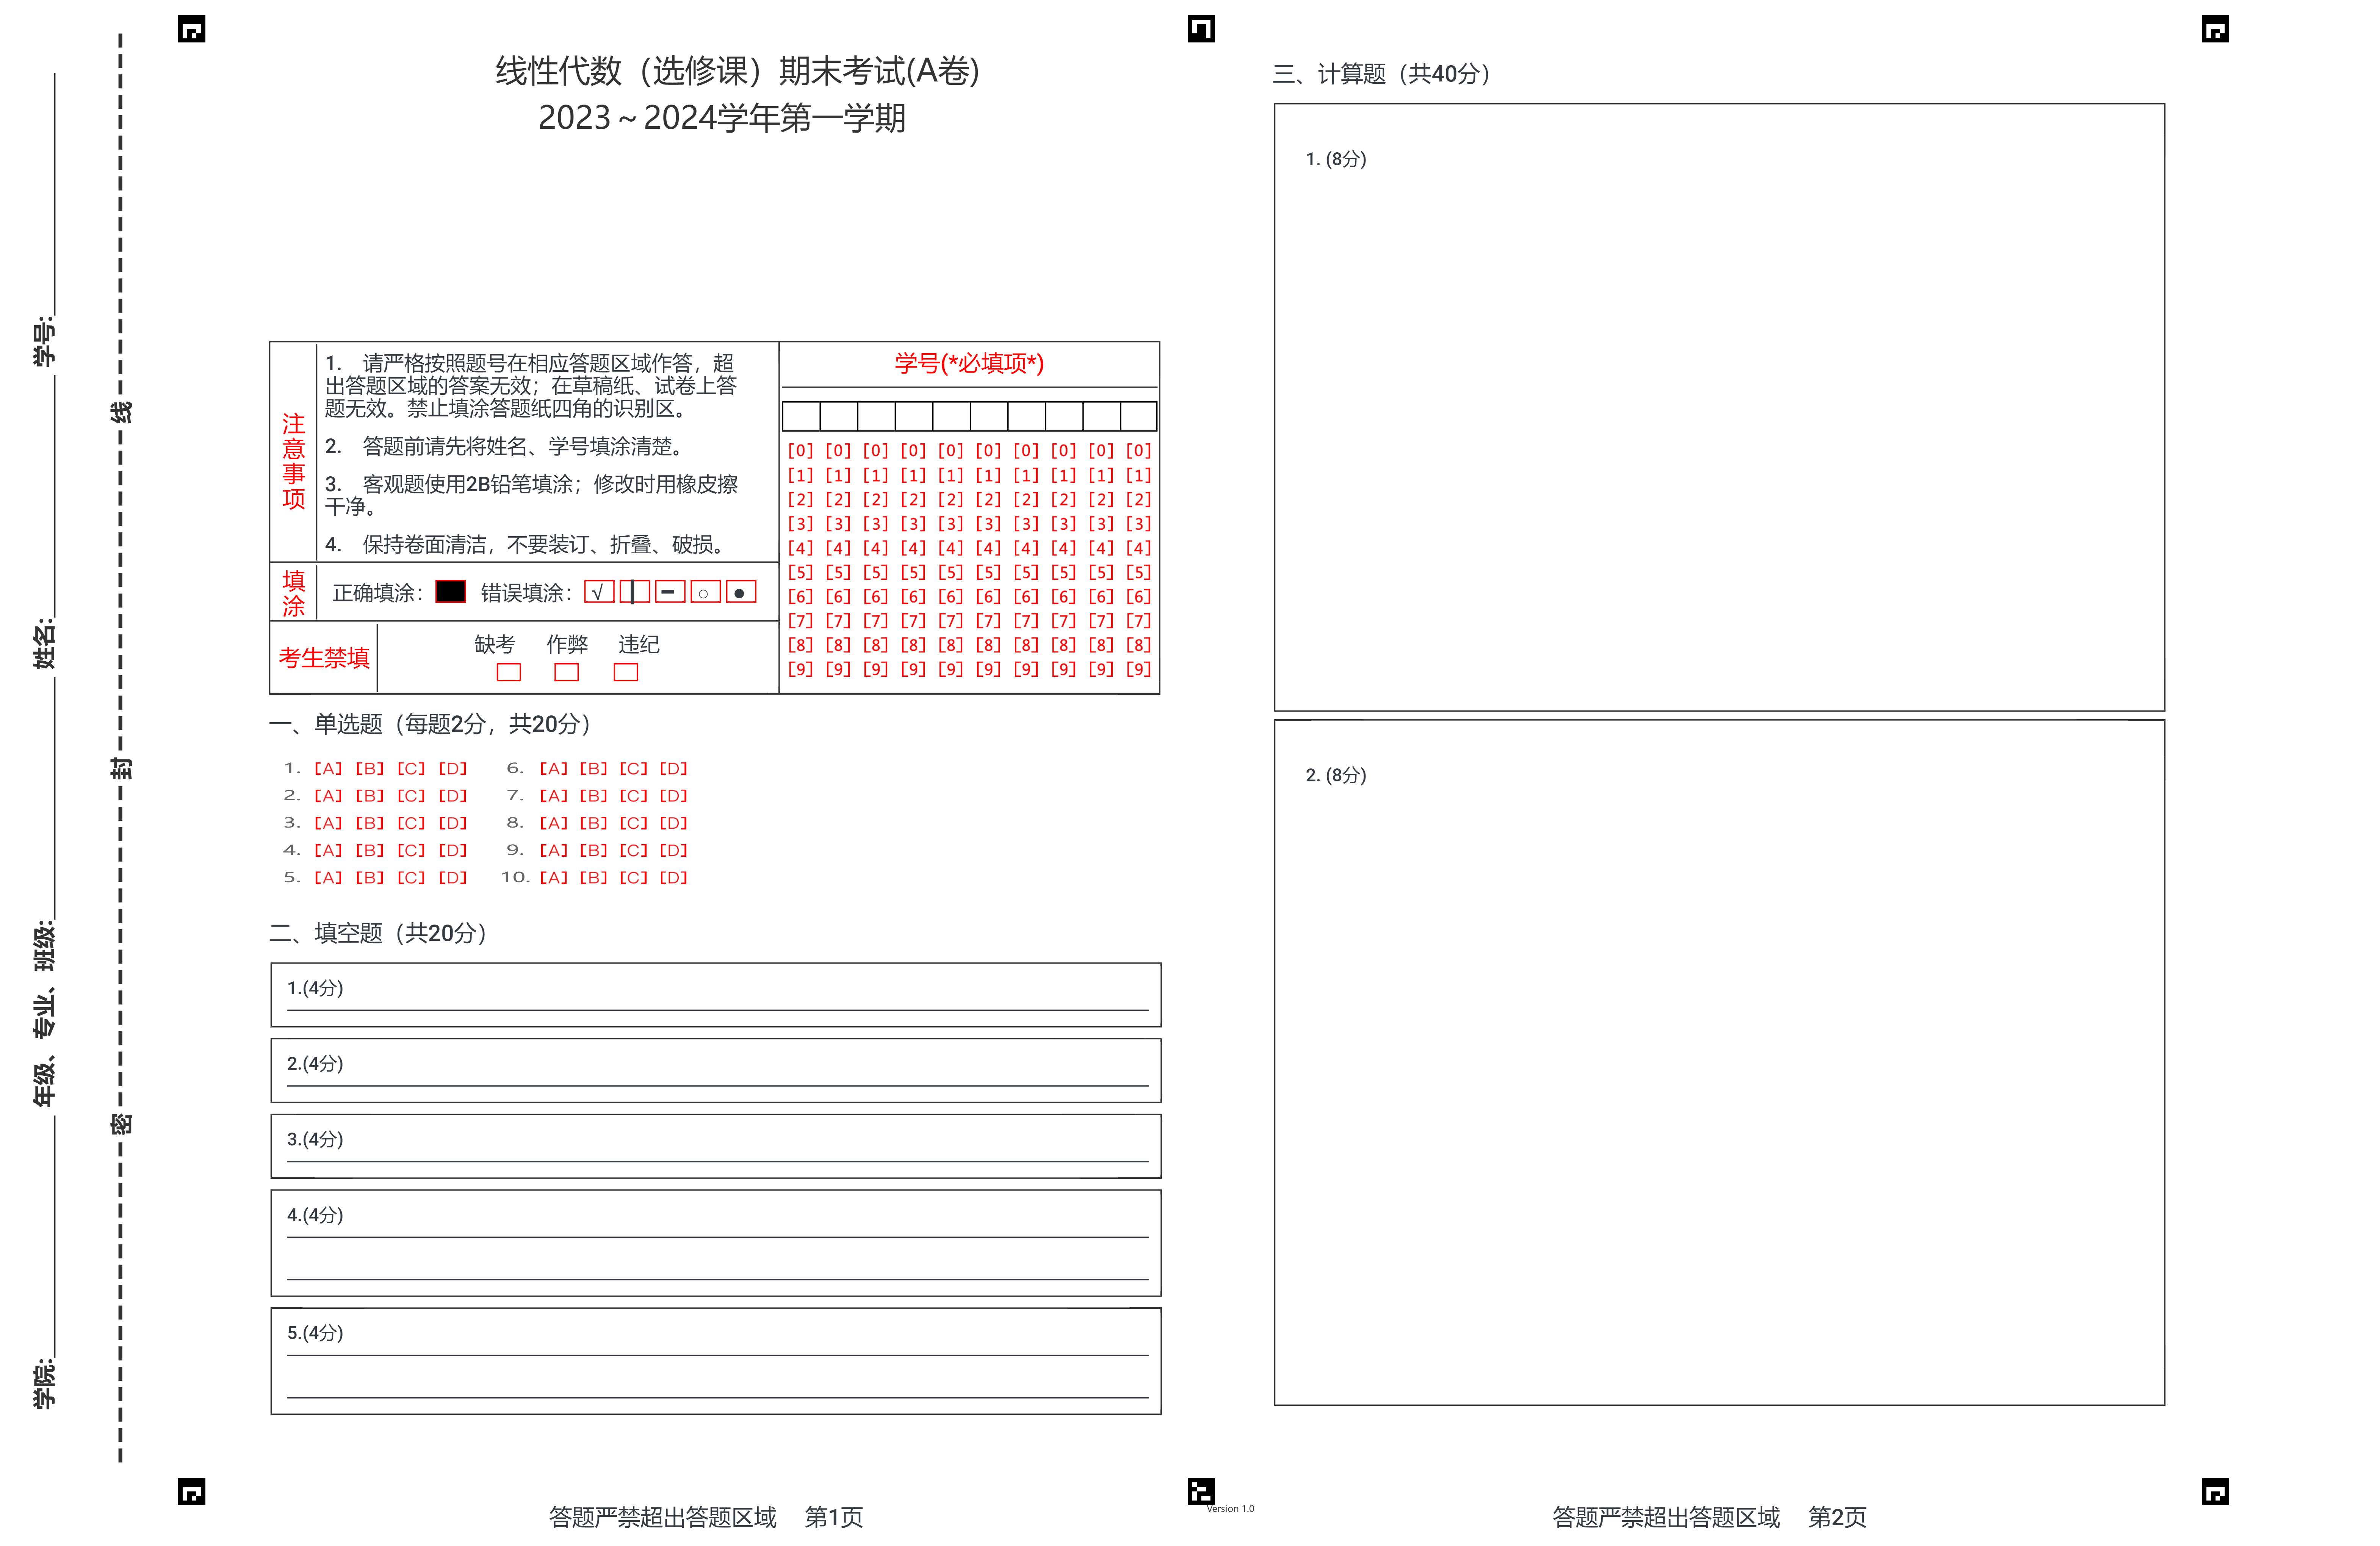Click the red 注意事项 label
Viewport: 2380px width, 1546px height.
(x=293, y=461)
